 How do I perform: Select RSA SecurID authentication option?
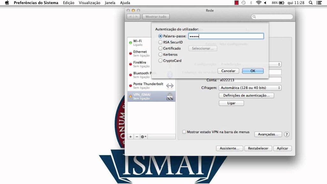click(160, 42)
